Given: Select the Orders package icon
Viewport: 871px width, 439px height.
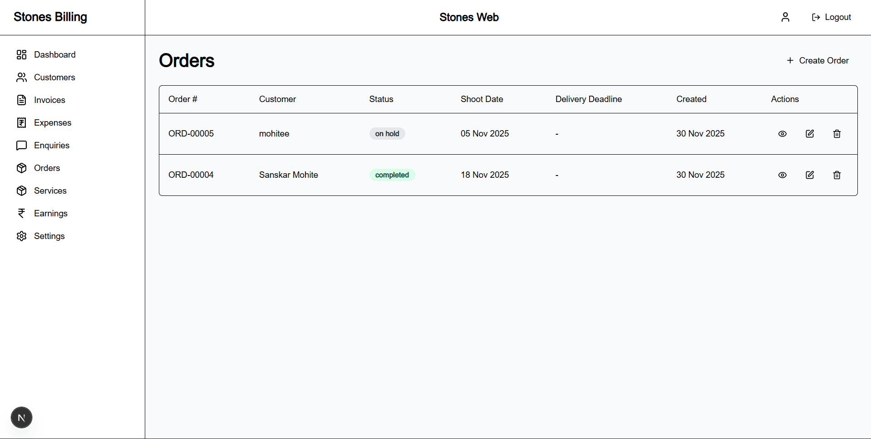Looking at the screenshot, I should [21, 168].
